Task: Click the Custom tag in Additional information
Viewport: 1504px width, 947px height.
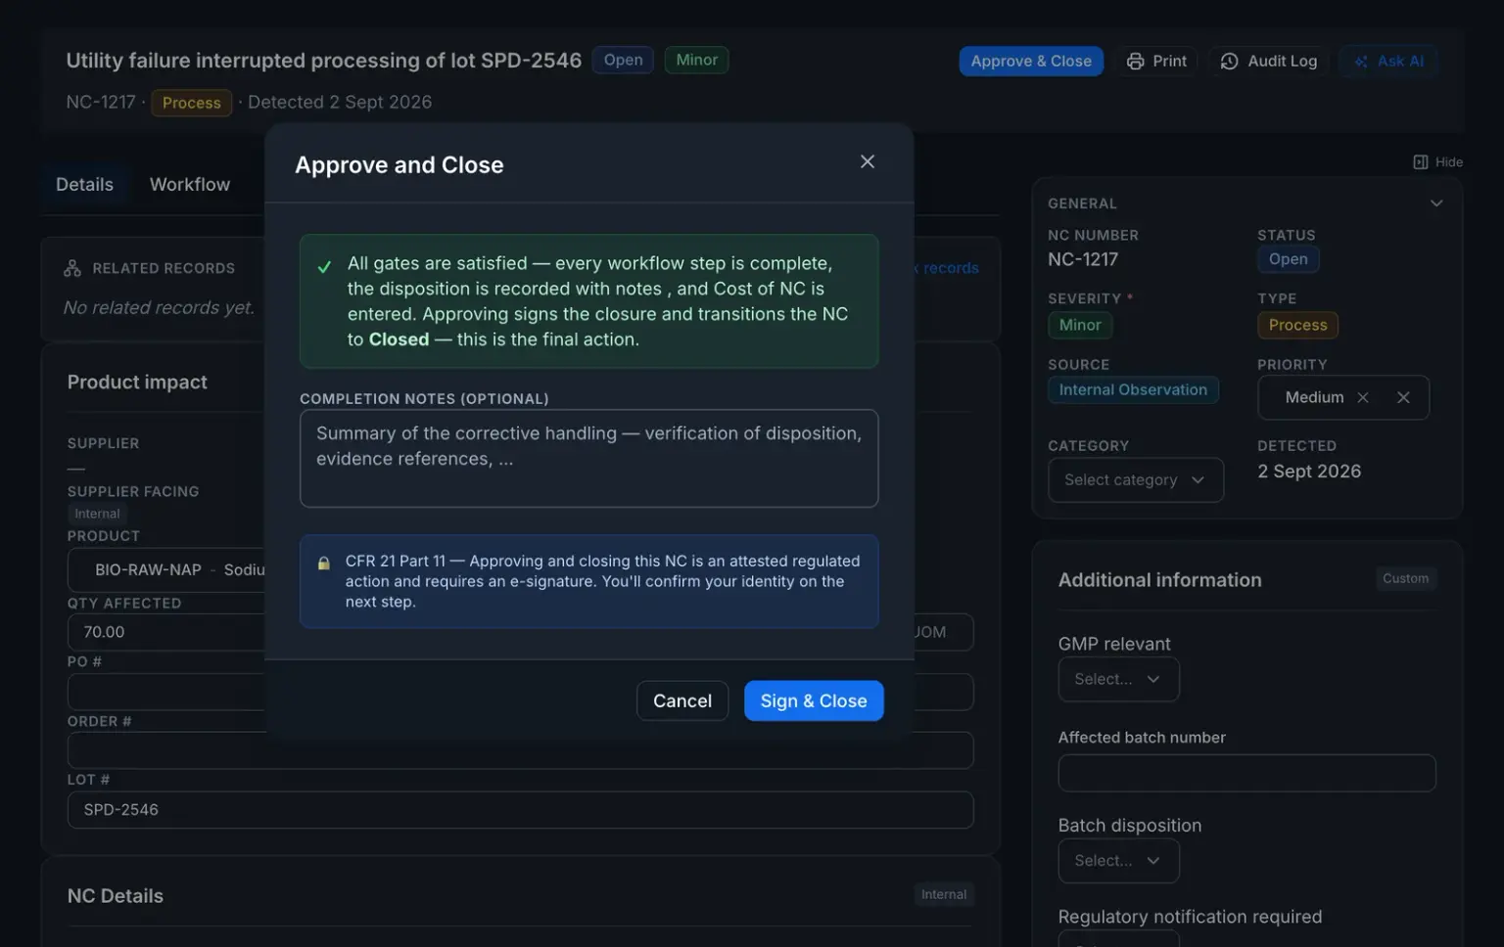Action: pos(1405,578)
